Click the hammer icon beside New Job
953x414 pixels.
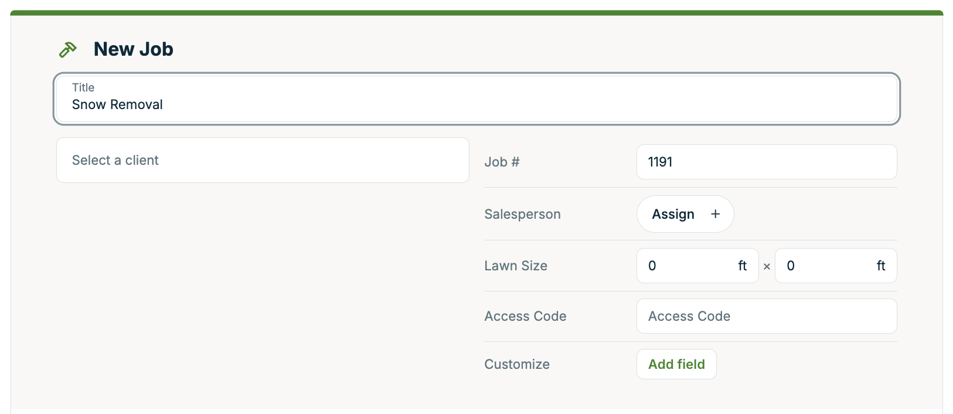click(x=67, y=49)
